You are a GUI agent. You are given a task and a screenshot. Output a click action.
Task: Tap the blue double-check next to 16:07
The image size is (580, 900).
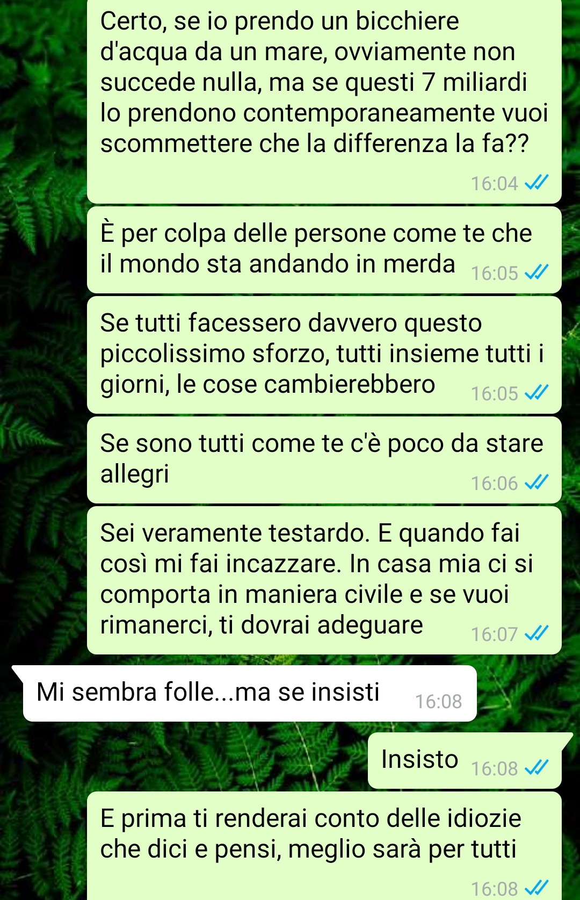point(536,634)
